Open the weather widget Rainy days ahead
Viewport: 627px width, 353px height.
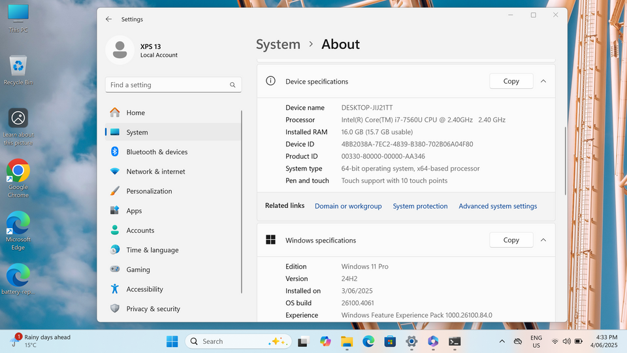coord(40,341)
